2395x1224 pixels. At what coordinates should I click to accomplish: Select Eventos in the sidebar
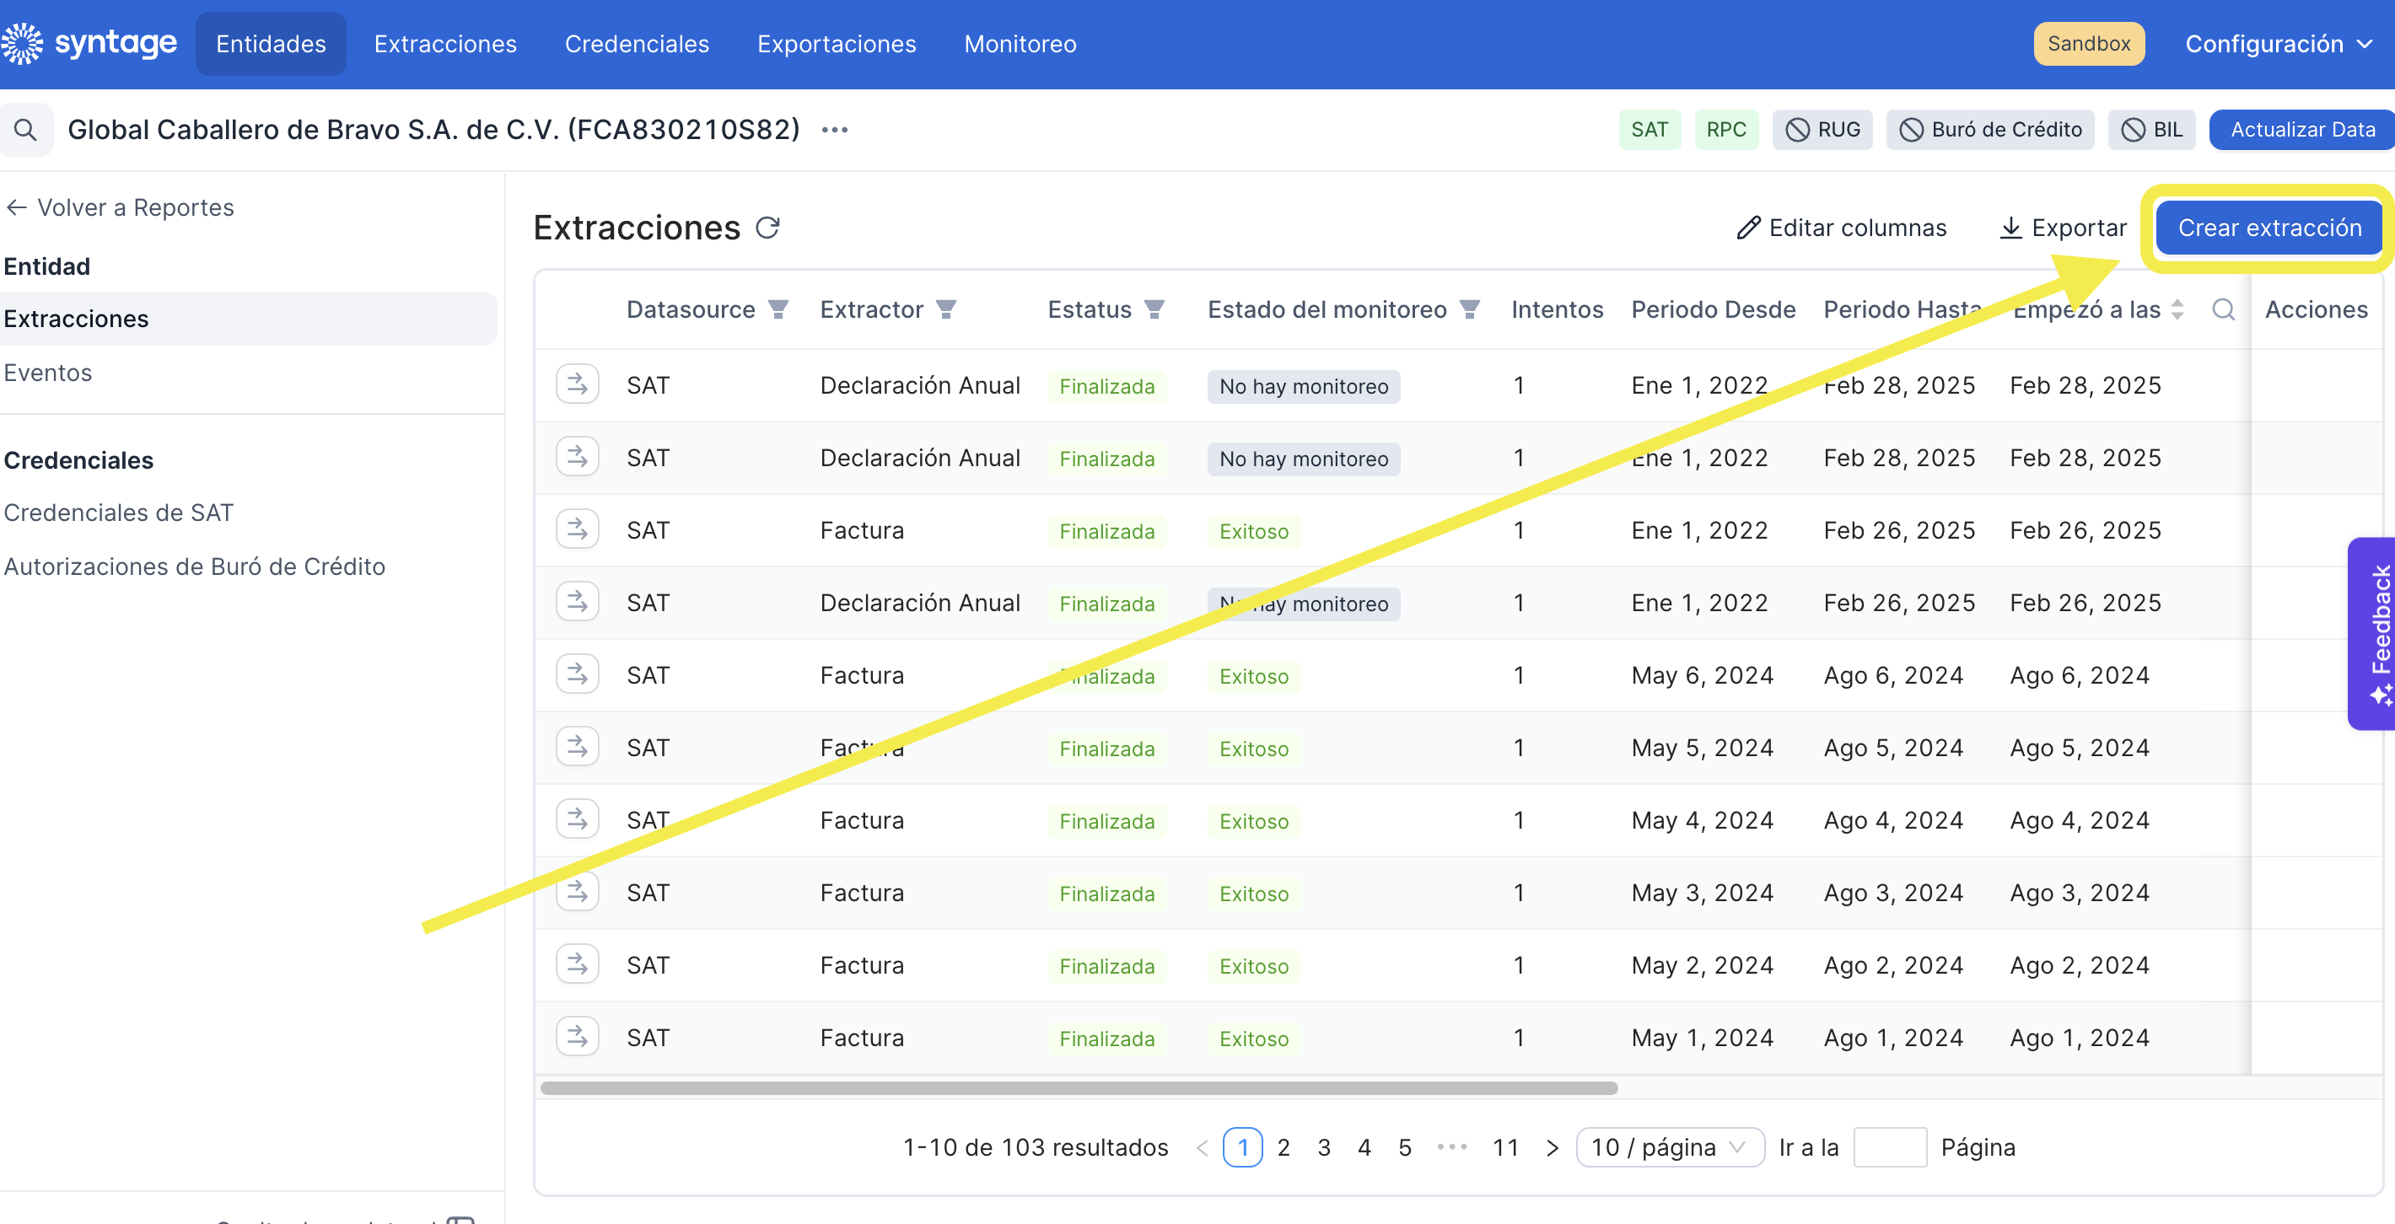click(x=47, y=373)
